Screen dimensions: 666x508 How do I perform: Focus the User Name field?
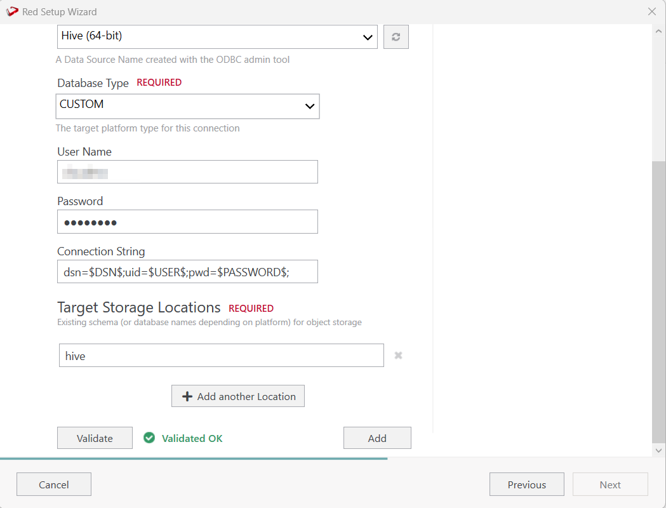(x=187, y=172)
